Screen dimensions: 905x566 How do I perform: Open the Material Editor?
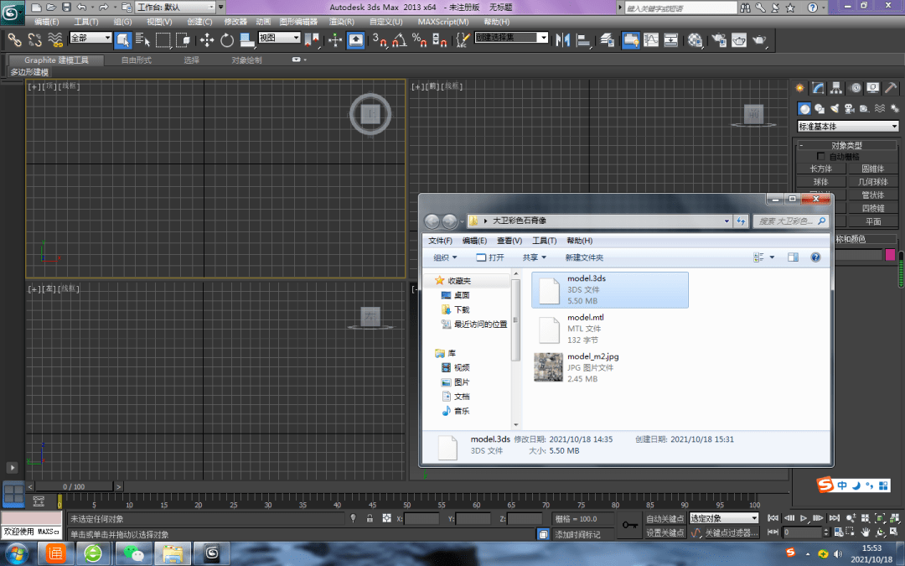click(x=695, y=39)
